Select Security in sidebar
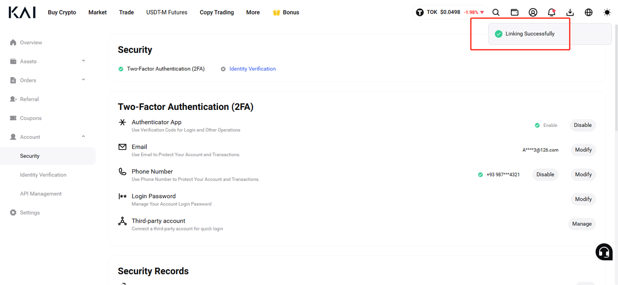 point(48,156)
